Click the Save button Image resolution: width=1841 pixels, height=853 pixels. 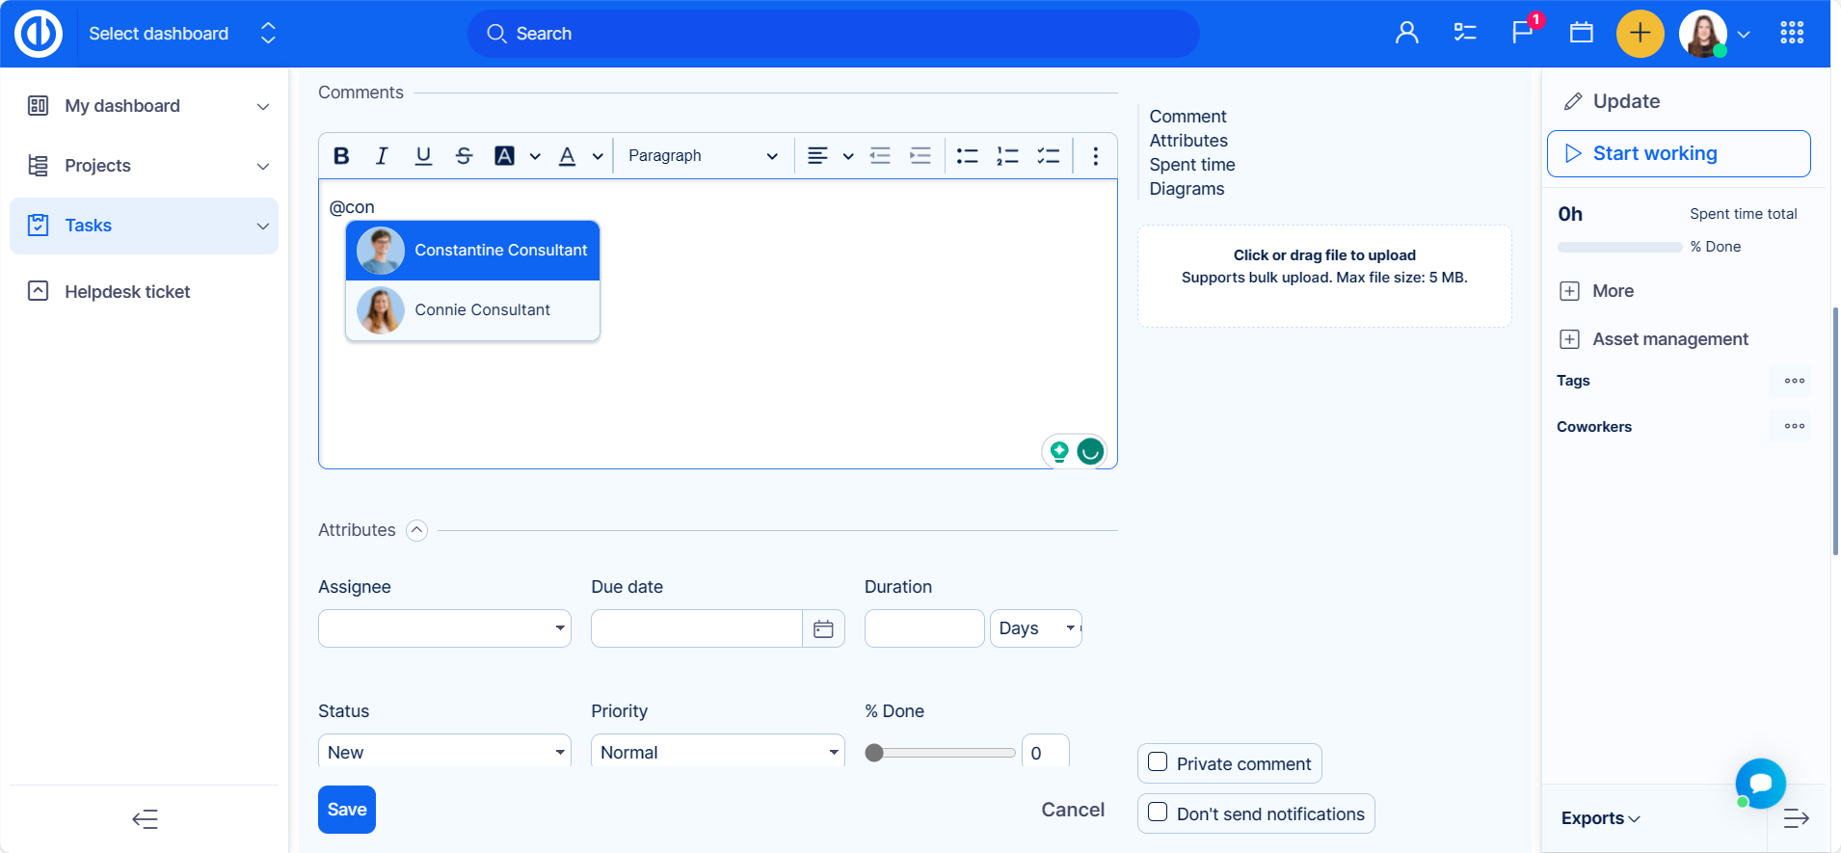pos(347,810)
